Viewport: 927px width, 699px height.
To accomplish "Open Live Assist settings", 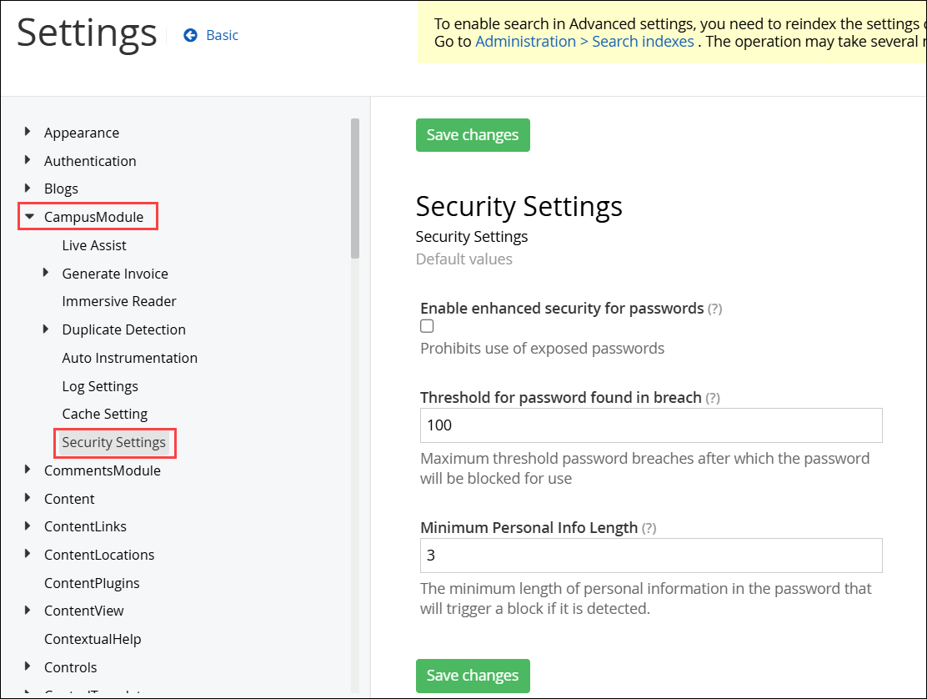I will (x=94, y=245).
